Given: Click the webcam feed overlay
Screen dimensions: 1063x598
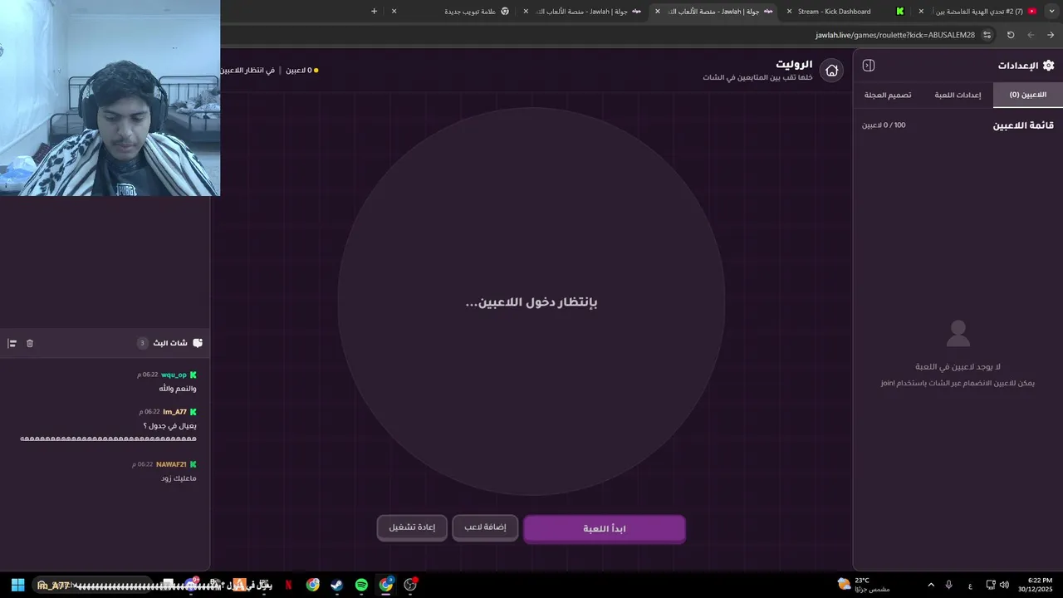Looking at the screenshot, I should click(110, 98).
